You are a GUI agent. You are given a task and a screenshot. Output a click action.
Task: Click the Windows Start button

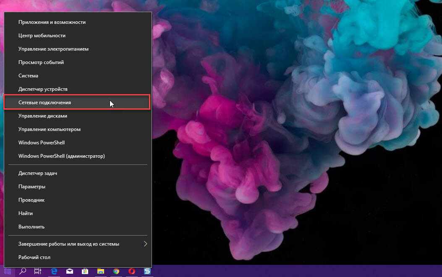8,271
